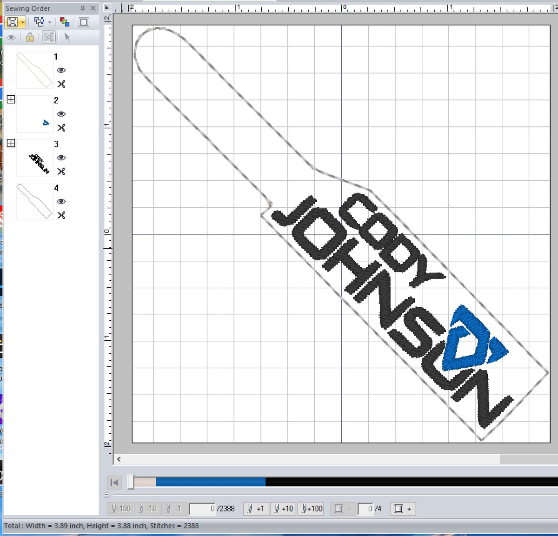
Task: Click the padlock lock icon
Action: click(x=30, y=37)
